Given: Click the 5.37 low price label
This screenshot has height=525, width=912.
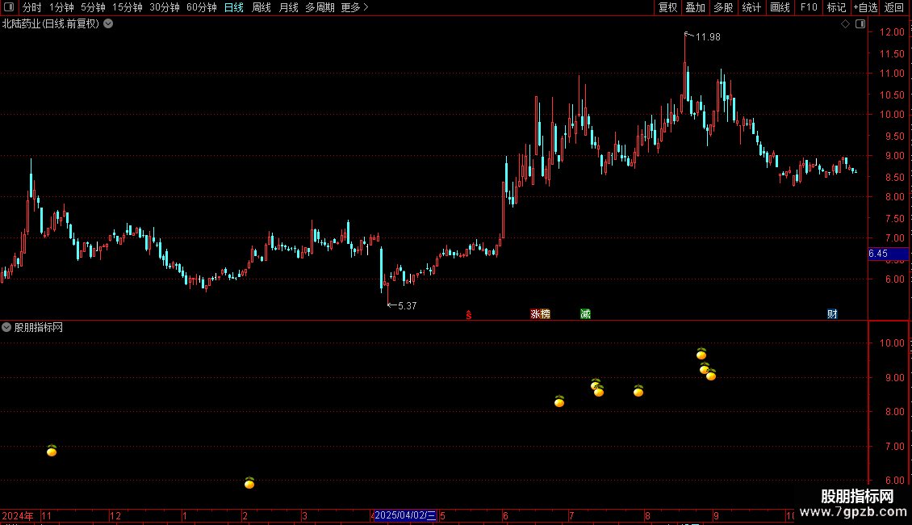Looking at the screenshot, I should [407, 306].
